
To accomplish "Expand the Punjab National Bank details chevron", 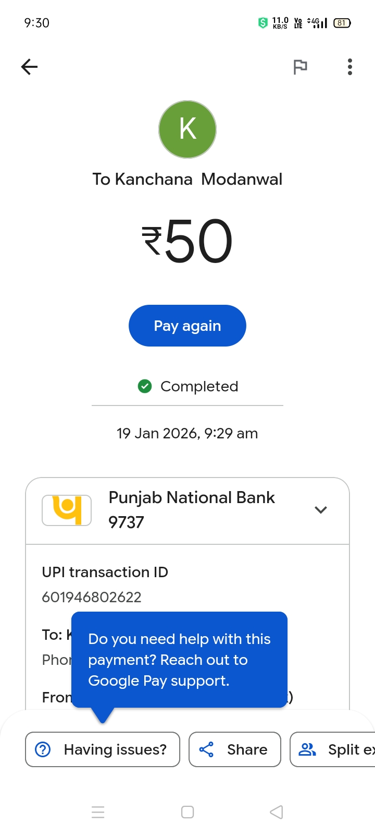I will click(321, 510).
